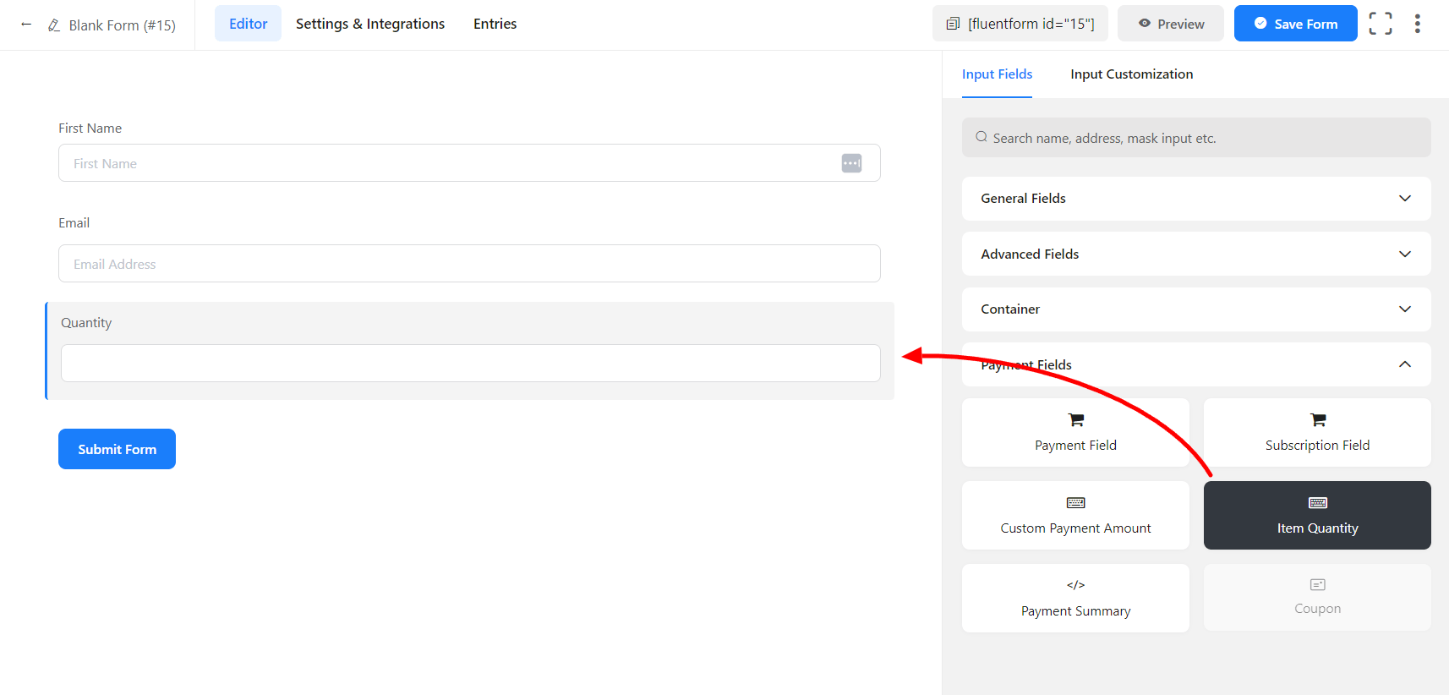Expand the Container section
This screenshot has width=1449, height=695.
1195,309
